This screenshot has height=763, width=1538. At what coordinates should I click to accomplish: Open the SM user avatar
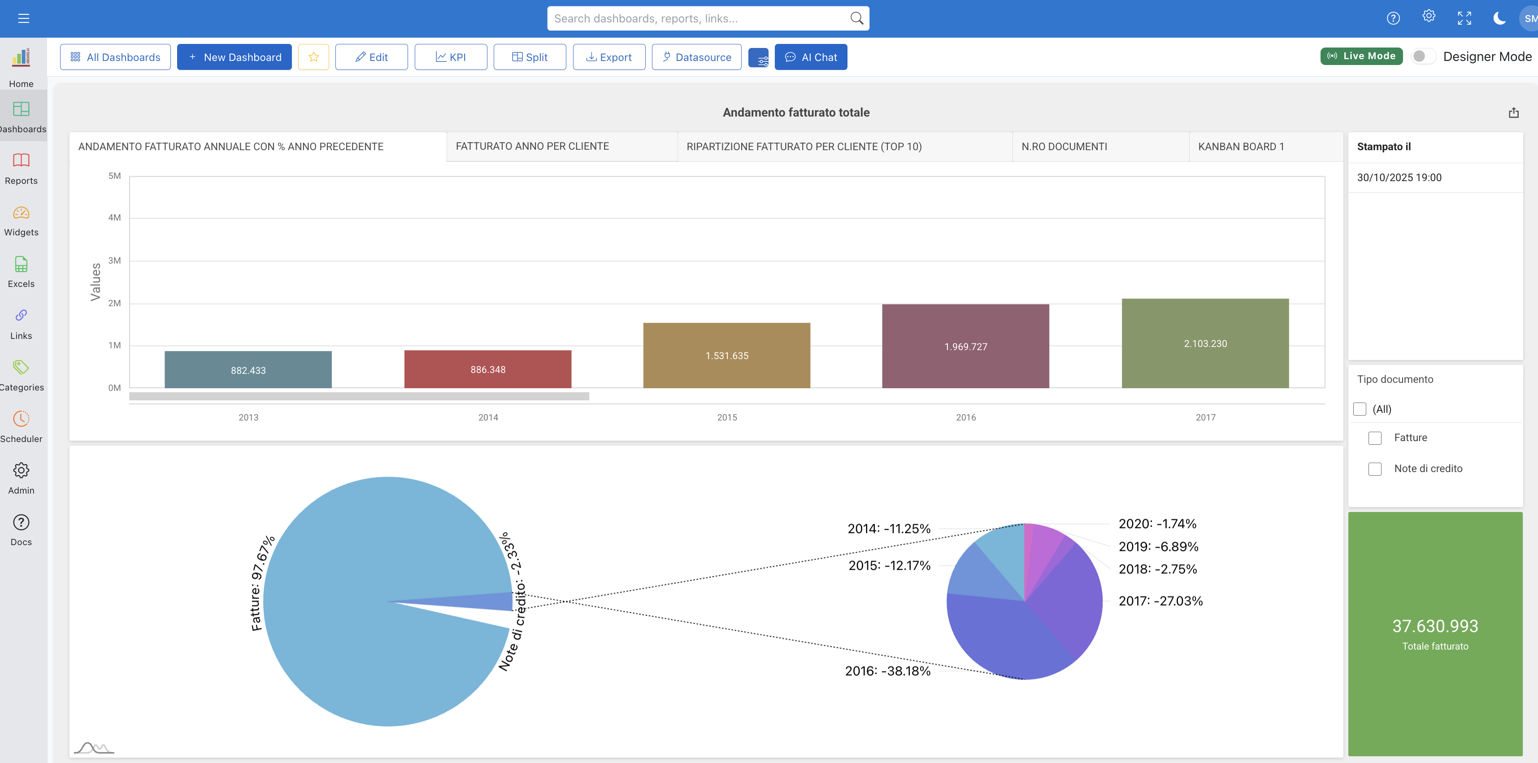(1529, 18)
